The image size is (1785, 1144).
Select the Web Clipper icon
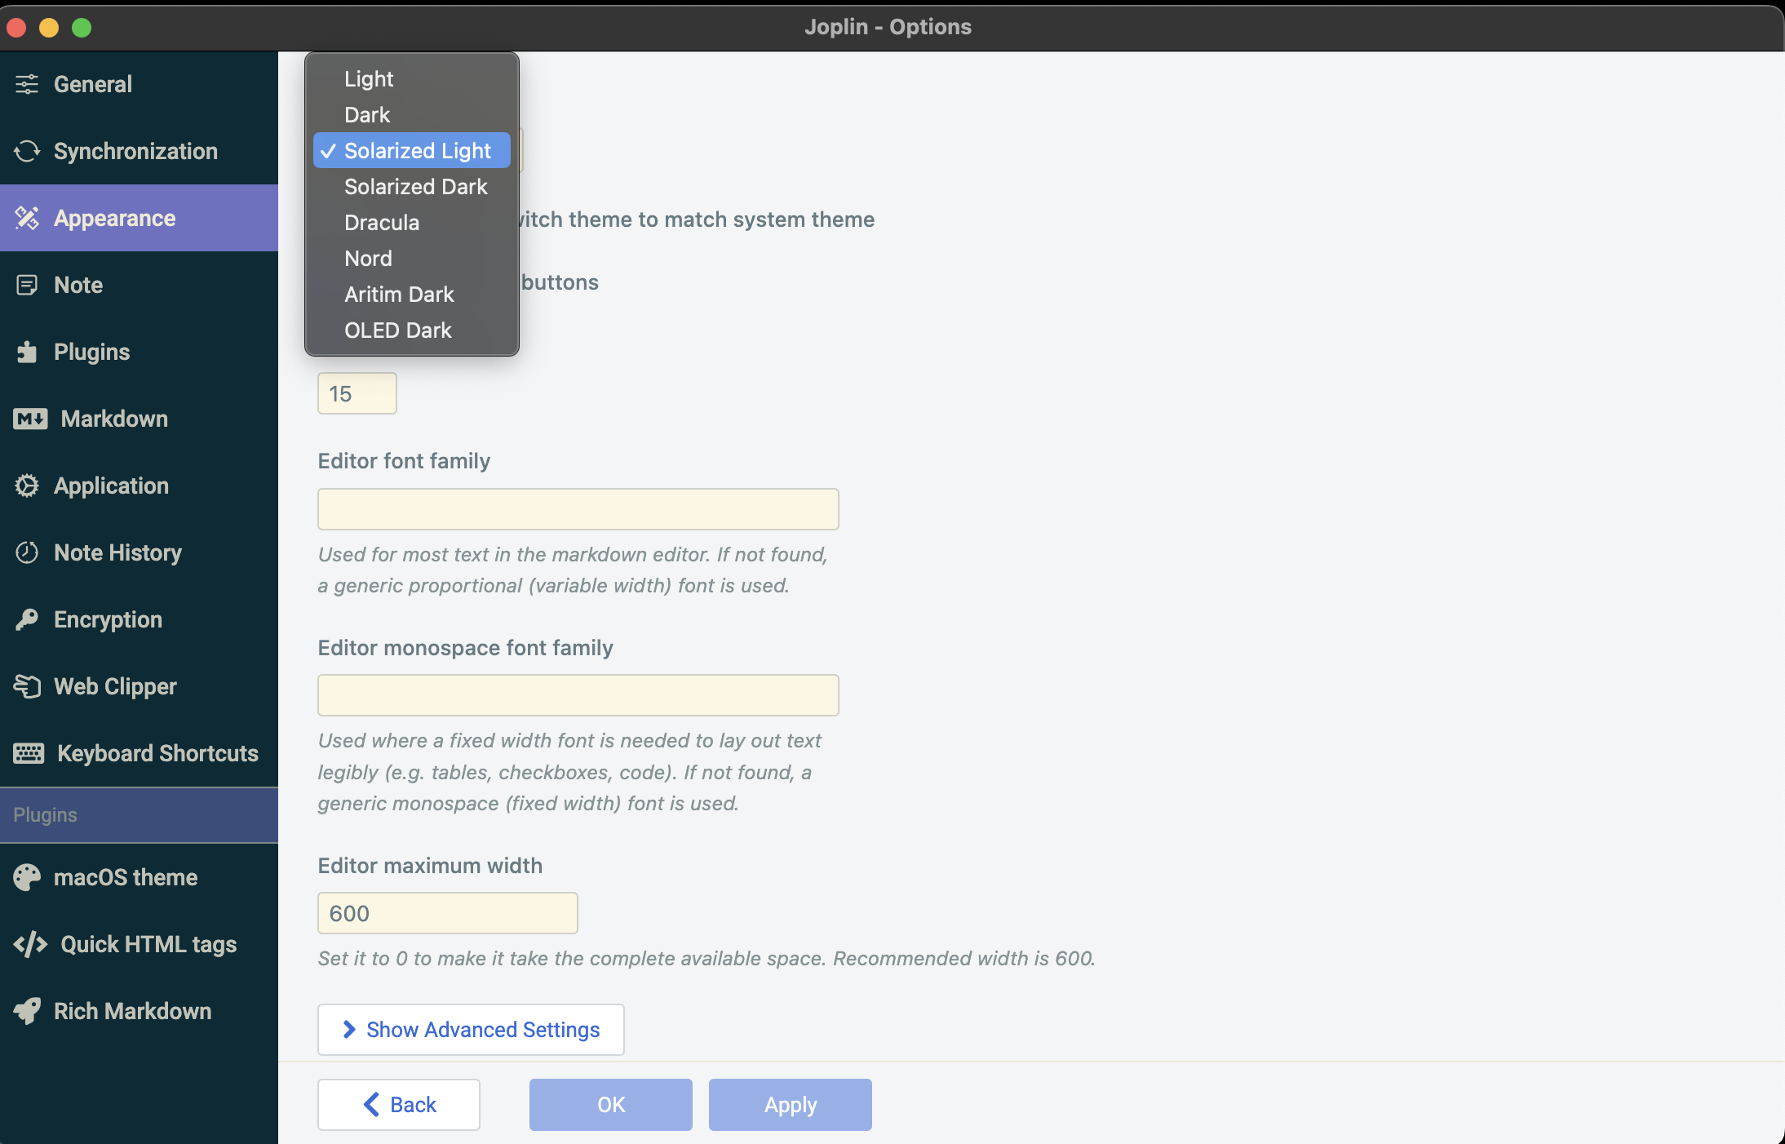click(x=27, y=686)
